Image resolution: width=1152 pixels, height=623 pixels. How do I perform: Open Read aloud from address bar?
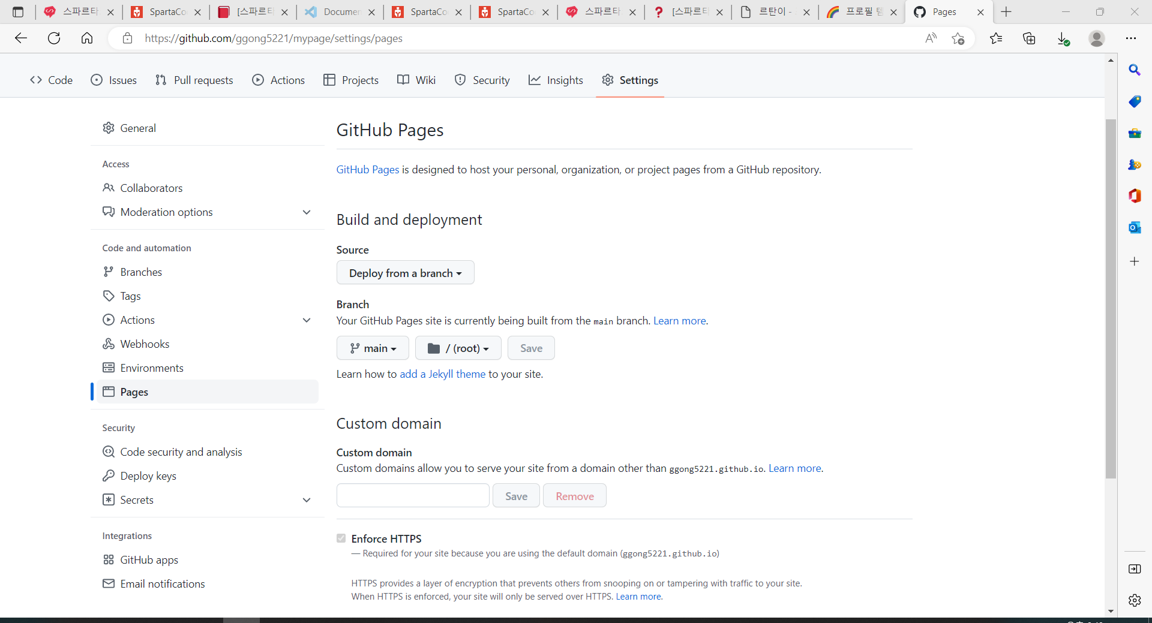(931, 38)
